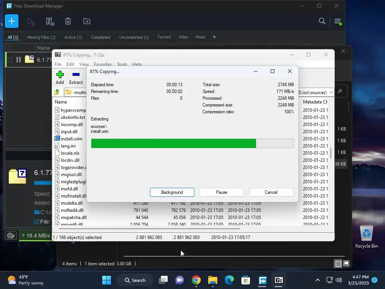Image resolution: width=385 pixels, height=289 pixels.
Task: Open the hamburger main menu in Free Download Manager
Action: click(338, 21)
